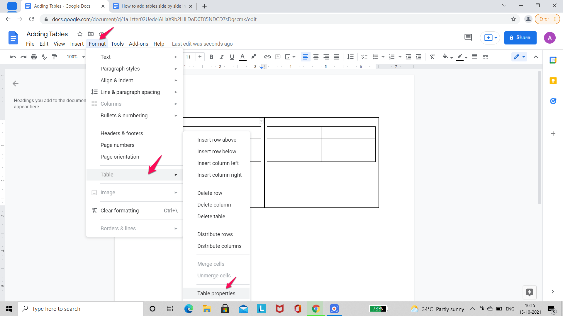Image resolution: width=563 pixels, height=316 pixels.
Task: Expand the Bullets and numbering submenu
Action: click(x=124, y=115)
